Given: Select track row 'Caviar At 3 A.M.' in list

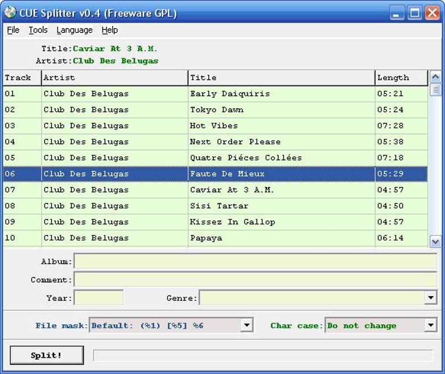Looking at the screenshot, I should click(216, 190).
